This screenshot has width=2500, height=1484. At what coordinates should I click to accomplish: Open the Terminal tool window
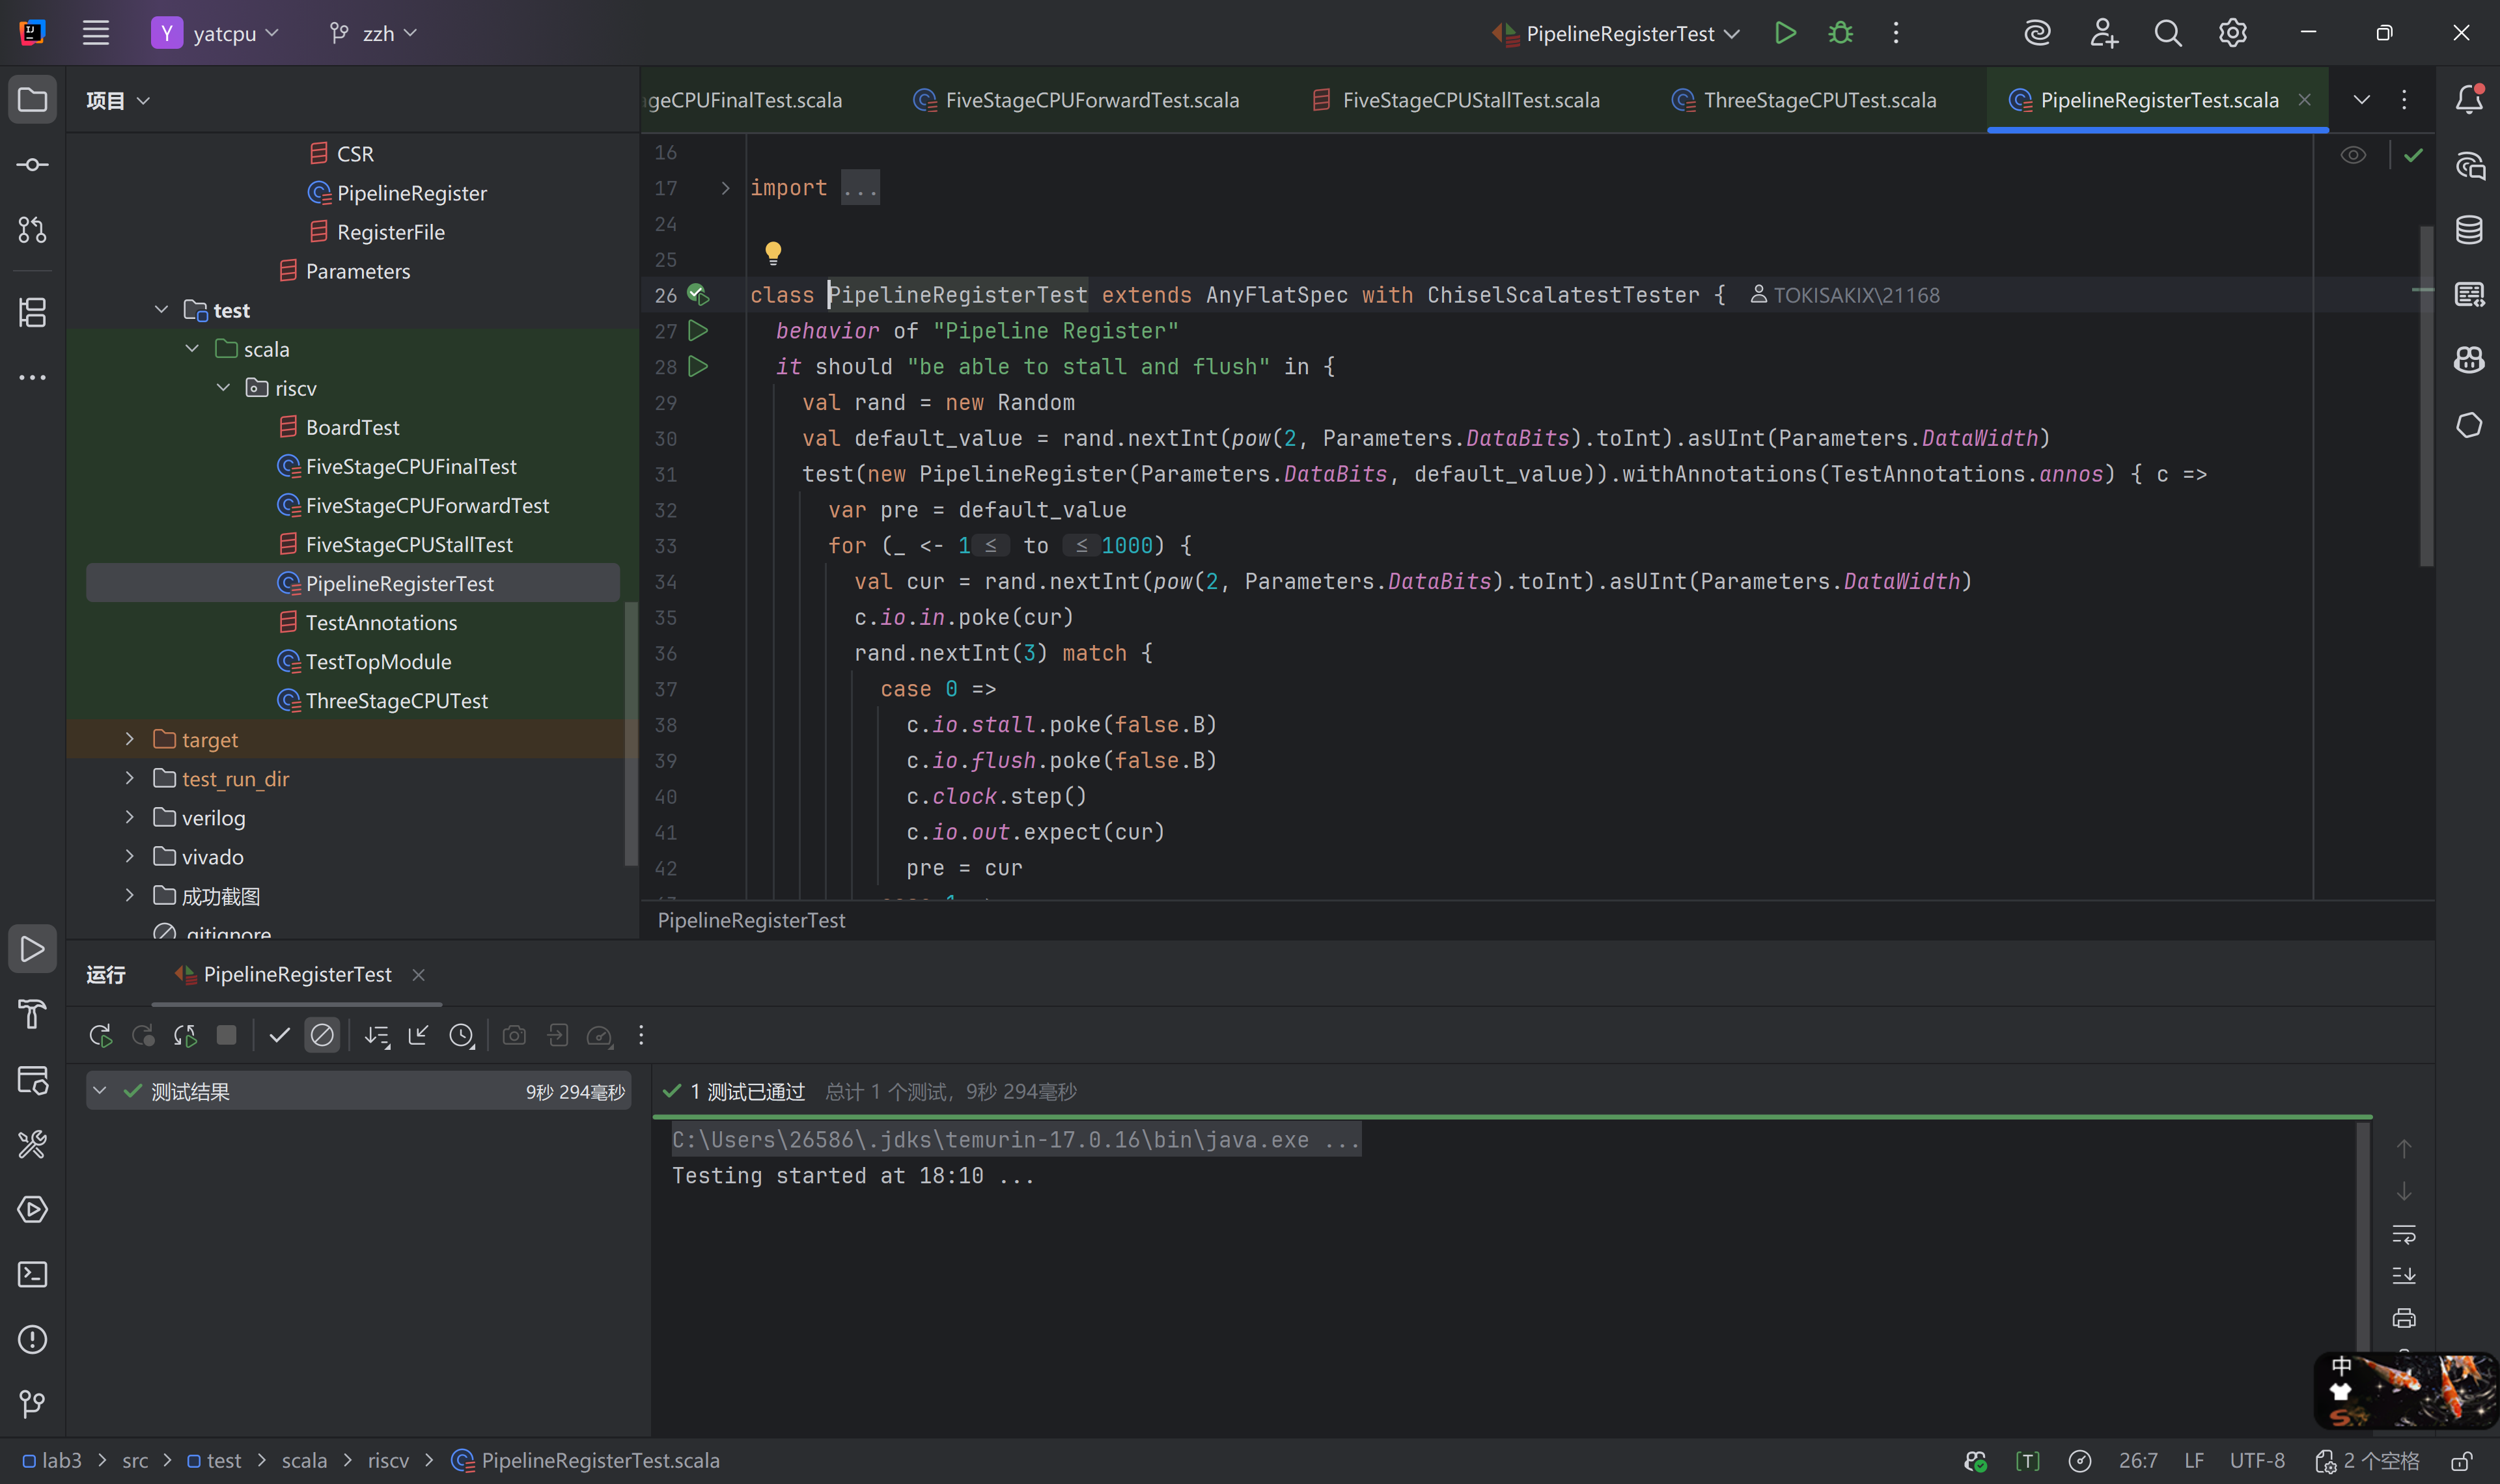coord(32,1274)
